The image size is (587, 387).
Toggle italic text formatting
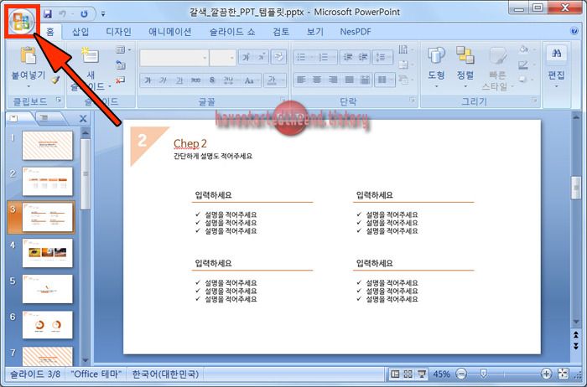[164, 80]
